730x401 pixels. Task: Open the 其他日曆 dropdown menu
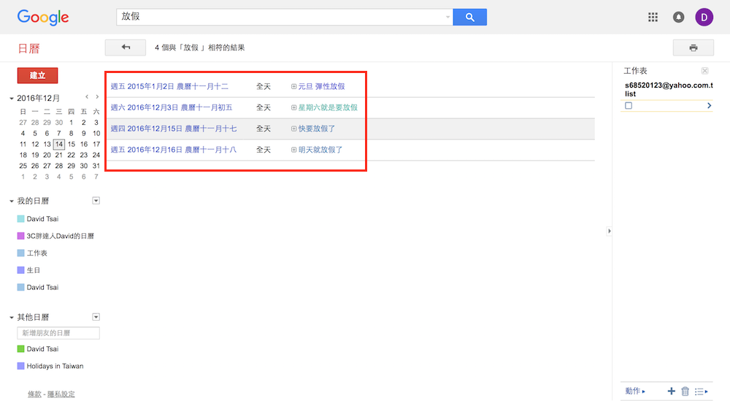96,317
